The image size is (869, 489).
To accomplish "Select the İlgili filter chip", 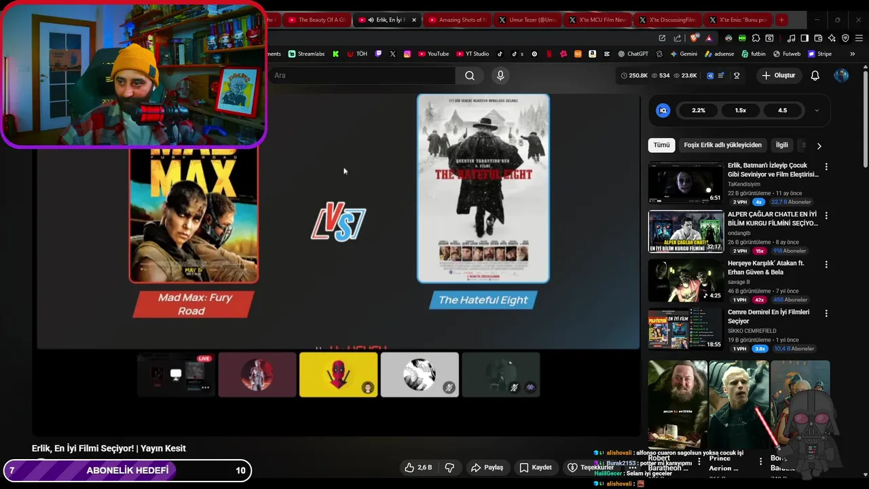I will [782, 145].
